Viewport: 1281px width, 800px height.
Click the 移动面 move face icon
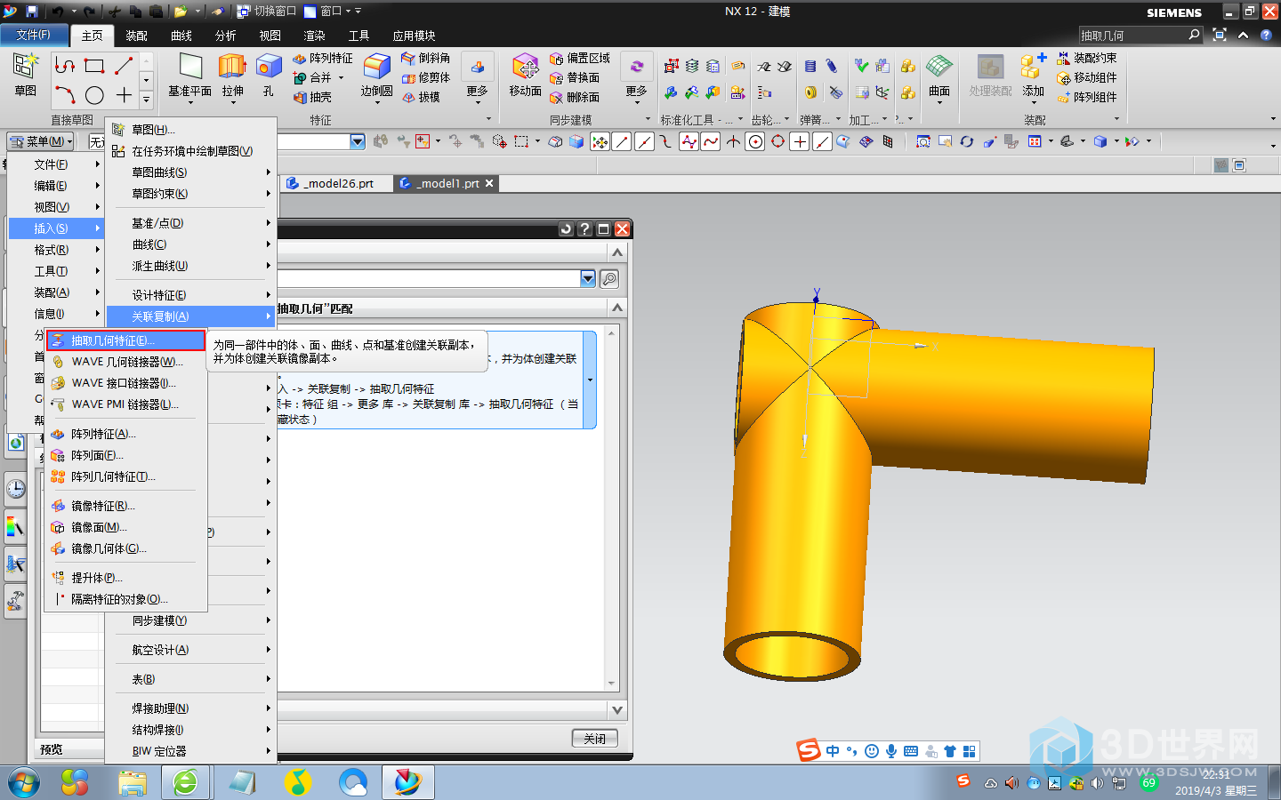(525, 68)
